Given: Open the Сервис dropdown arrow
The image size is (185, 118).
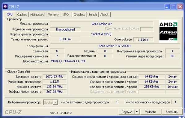Looking at the screenshot, I should [x=137, y=112].
